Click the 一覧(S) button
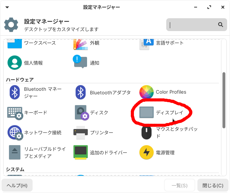Image resolution: width=230 pixels, height=193 pixels. coord(179,185)
